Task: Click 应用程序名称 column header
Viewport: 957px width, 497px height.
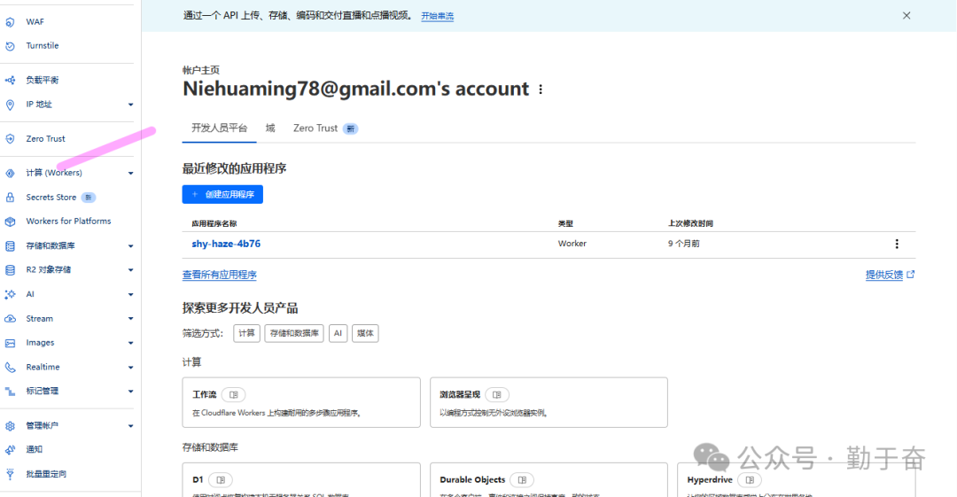Action: [x=214, y=223]
